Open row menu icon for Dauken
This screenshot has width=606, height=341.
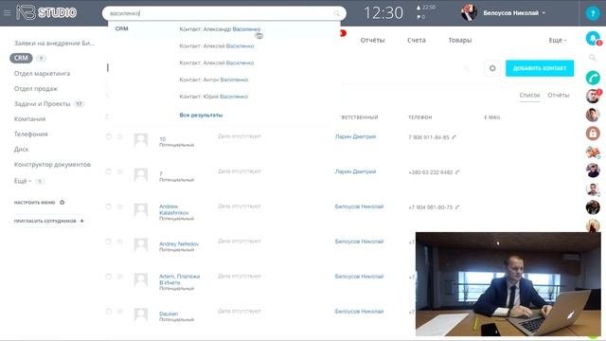pyautogui.click(x=120, y=312)
